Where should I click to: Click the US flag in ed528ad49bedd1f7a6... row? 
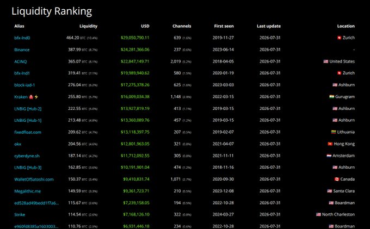[x=331, y=203]
